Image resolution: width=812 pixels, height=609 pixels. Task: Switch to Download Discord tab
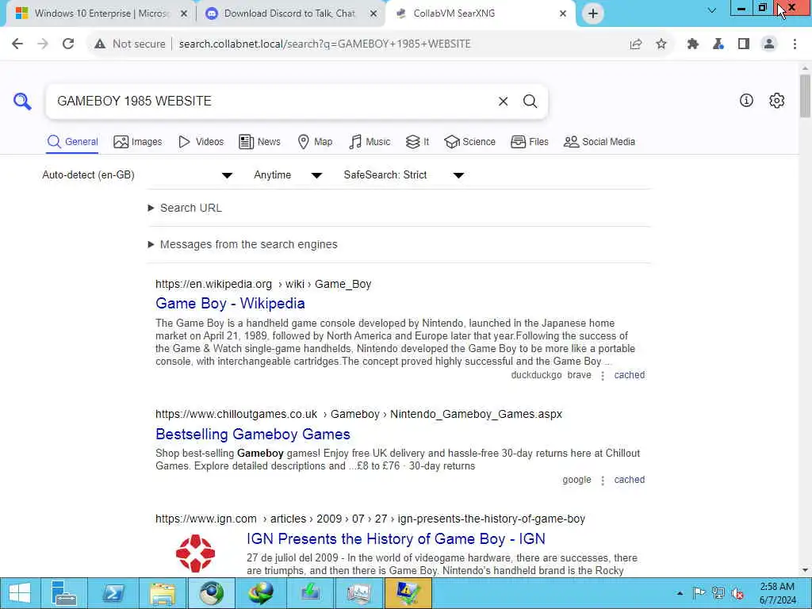[290, 13]
